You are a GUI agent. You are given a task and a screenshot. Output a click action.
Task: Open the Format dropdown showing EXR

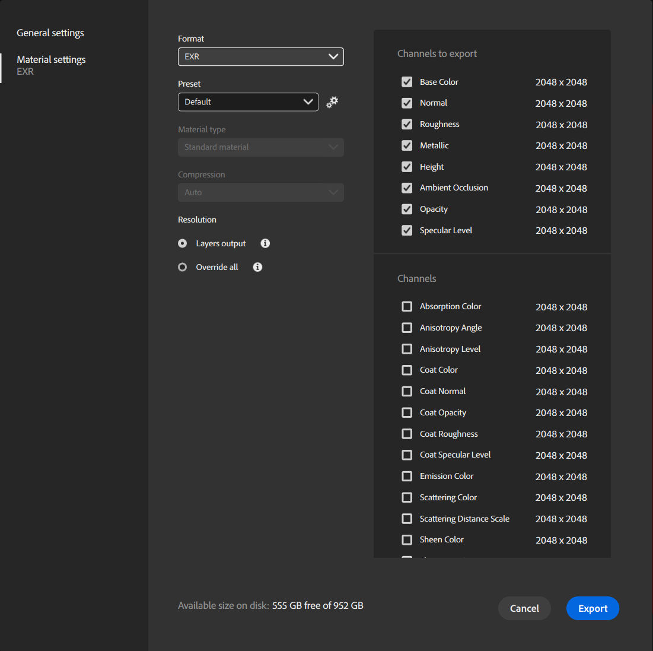[261, 57]
